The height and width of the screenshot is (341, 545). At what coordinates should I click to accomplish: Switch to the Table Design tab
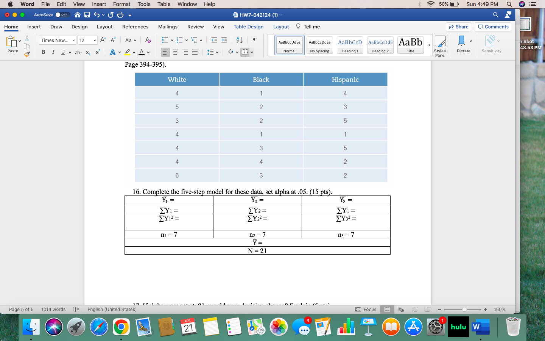(248, 27)
